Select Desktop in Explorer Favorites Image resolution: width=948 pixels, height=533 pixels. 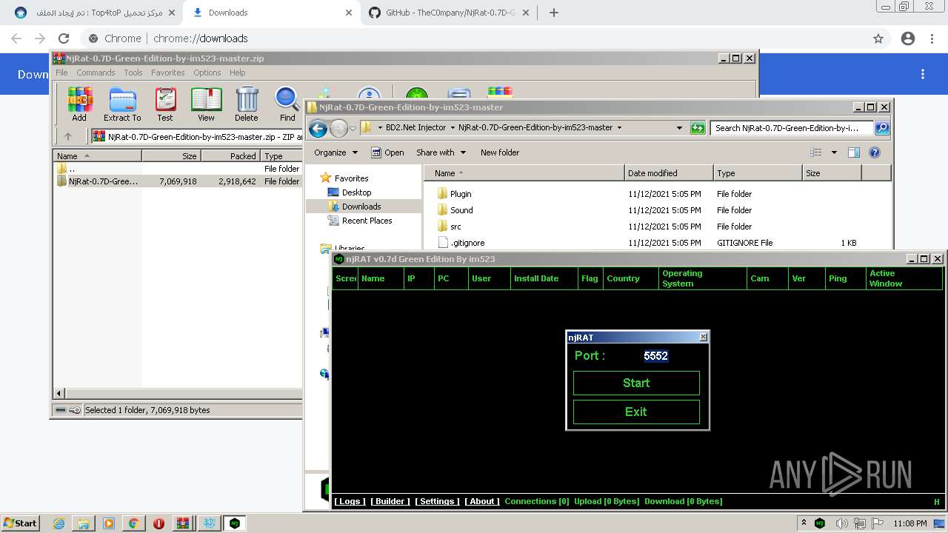click(x=356, y=192)
